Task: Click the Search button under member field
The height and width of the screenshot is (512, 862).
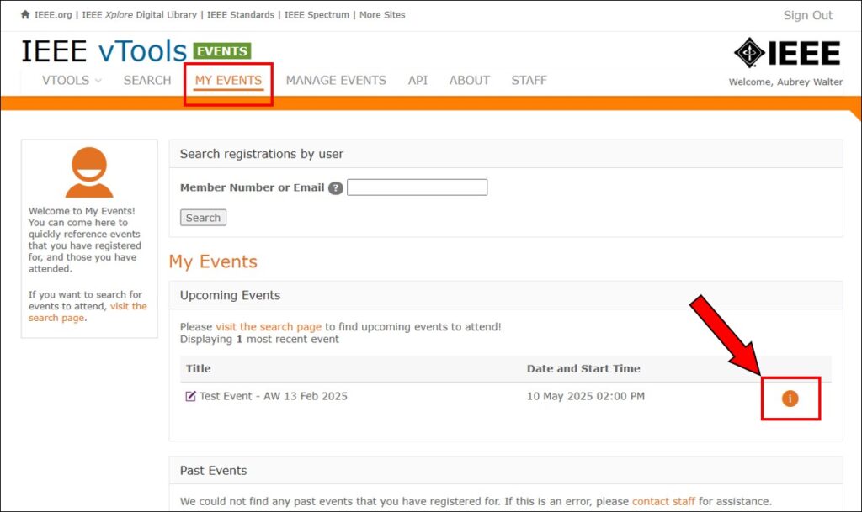Action: [203, 218]
